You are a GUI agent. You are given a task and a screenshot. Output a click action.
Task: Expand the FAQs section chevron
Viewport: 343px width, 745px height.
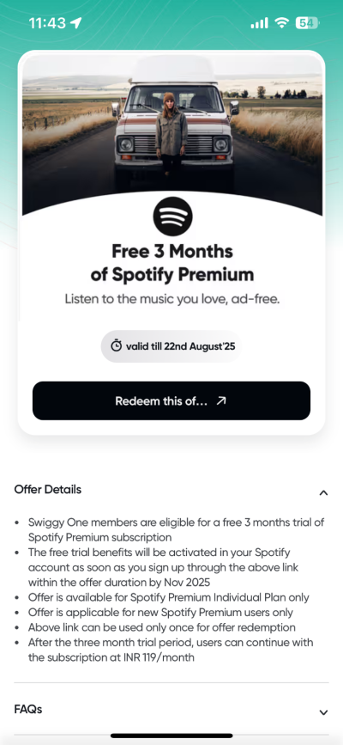click(x=323, y=712)
